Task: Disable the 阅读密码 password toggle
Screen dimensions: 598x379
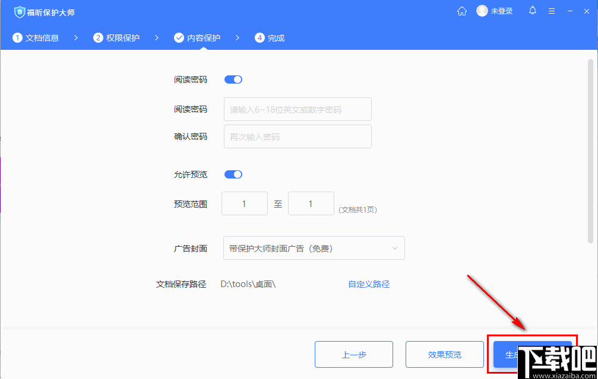Action: pos(233,79)
